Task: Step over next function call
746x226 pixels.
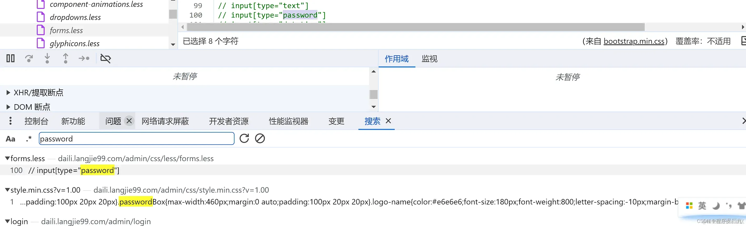Action: pos(29,59)
